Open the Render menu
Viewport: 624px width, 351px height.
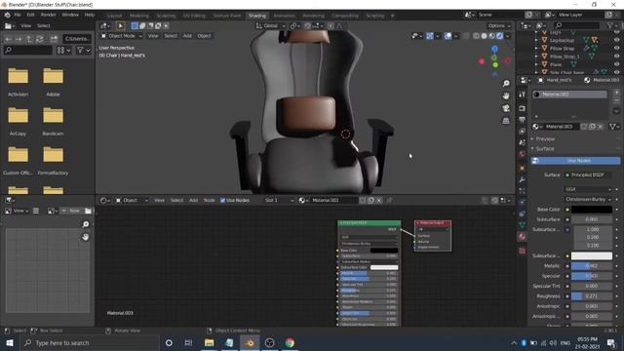(48, 15)
